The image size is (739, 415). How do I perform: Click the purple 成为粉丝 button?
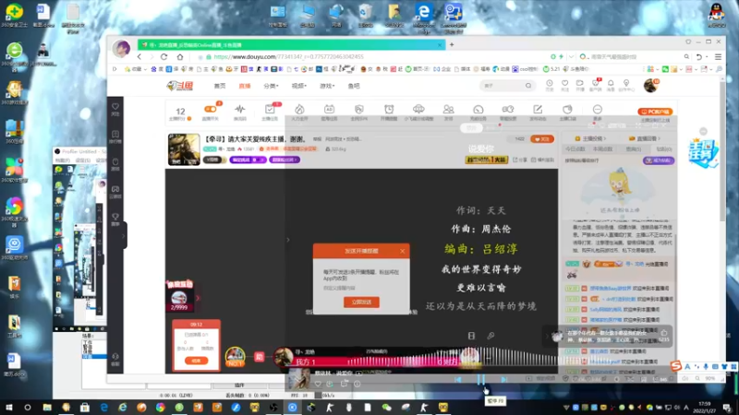pos(659,160)
